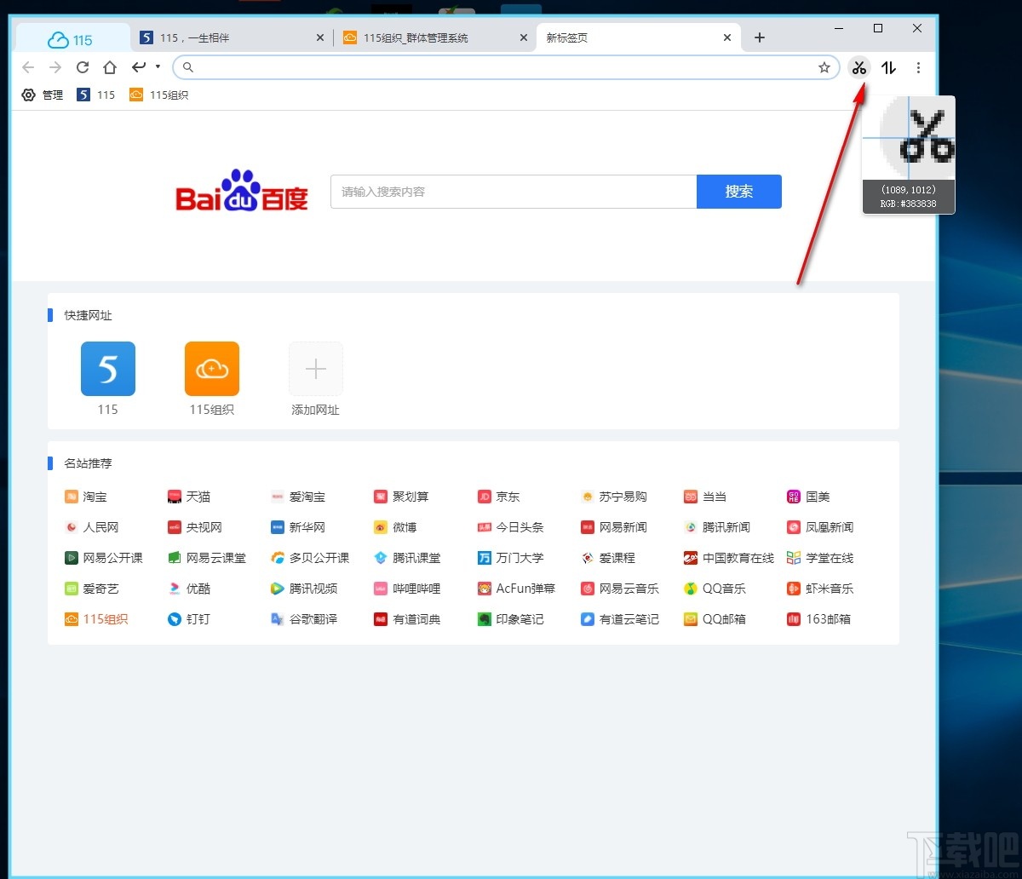The height and width of the screenshot is (879, 1022).
Task: Open 优酷 site link
Action: click(189, 589)
